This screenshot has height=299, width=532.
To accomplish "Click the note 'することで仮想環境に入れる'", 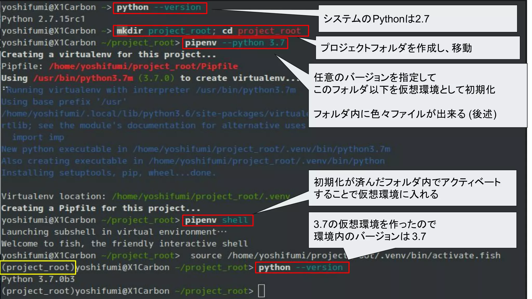I will pyautogui.click(x=376, y=194).
